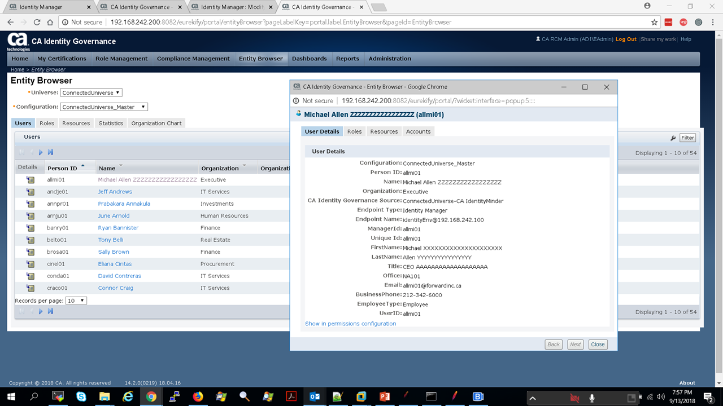This screenshot has height=406, width=723.
Task: Open Windows Start menu
Action: click(x=11, y=397)
